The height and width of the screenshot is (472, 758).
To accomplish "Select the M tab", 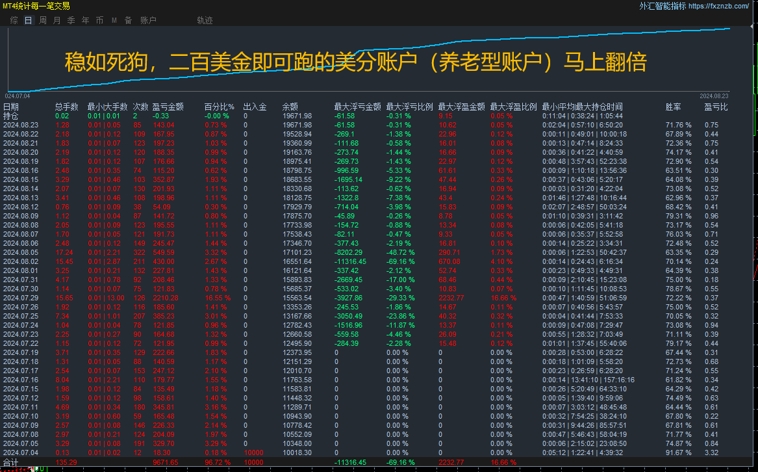I will [x=114, y=20].
